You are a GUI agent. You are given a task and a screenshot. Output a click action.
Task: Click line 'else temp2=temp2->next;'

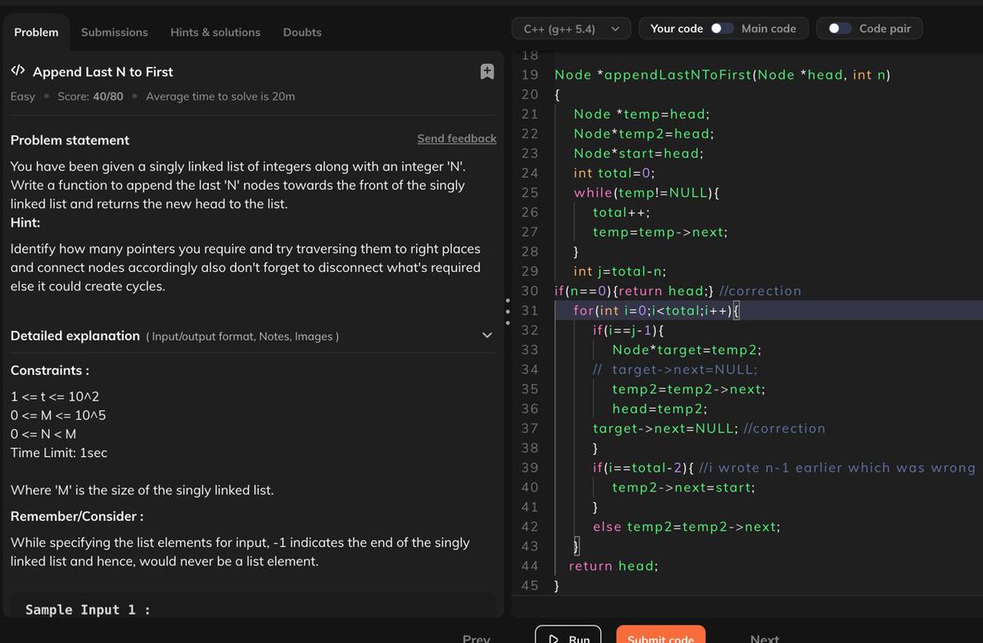(x=686, y=527)
